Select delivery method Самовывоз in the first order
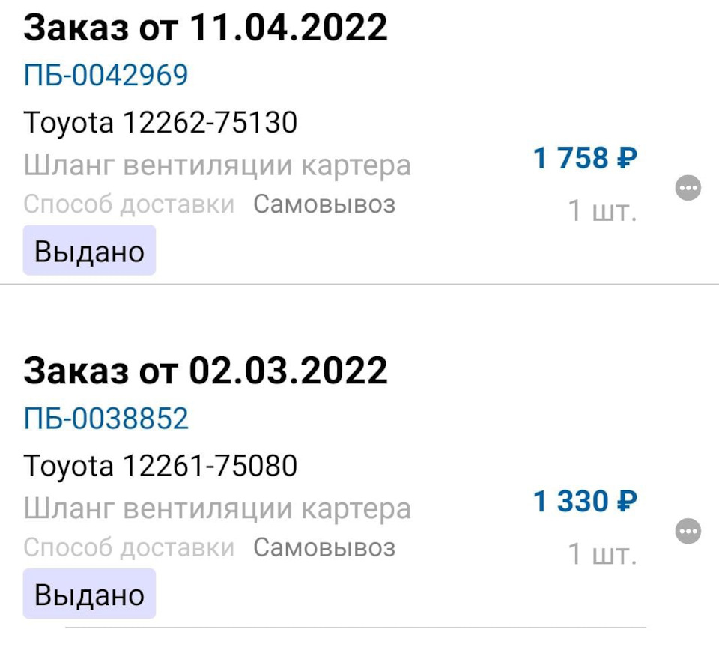Viewport: 719px width, 647px height. (325, 204)
